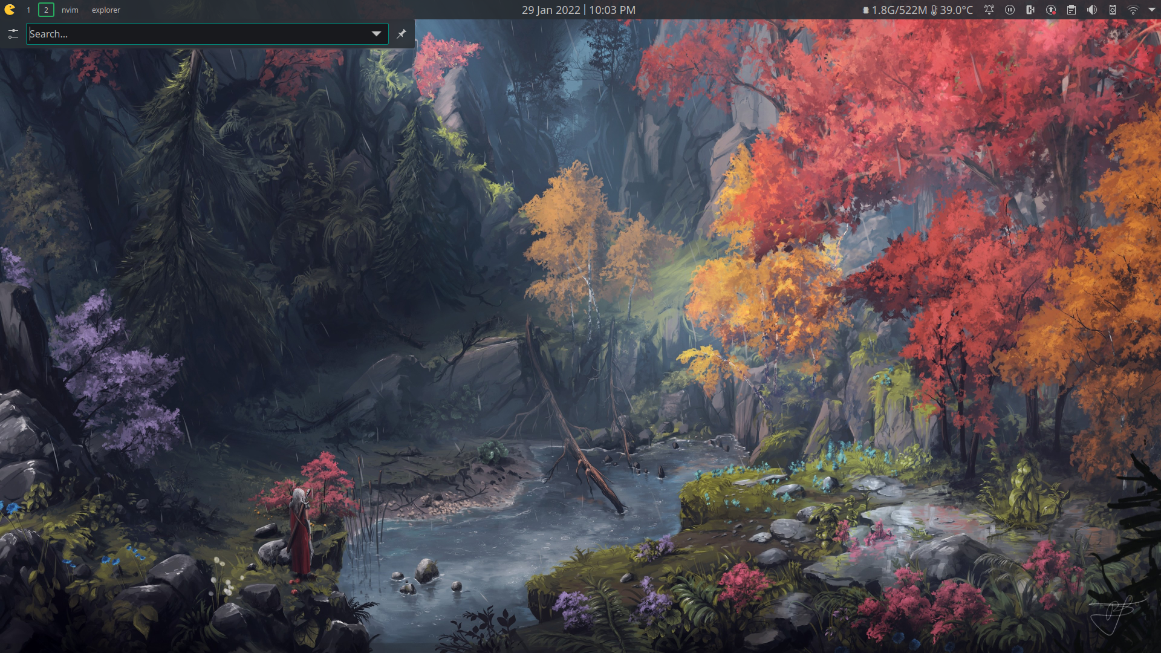Open the system updates icon with red dot

coord(1051,10)
